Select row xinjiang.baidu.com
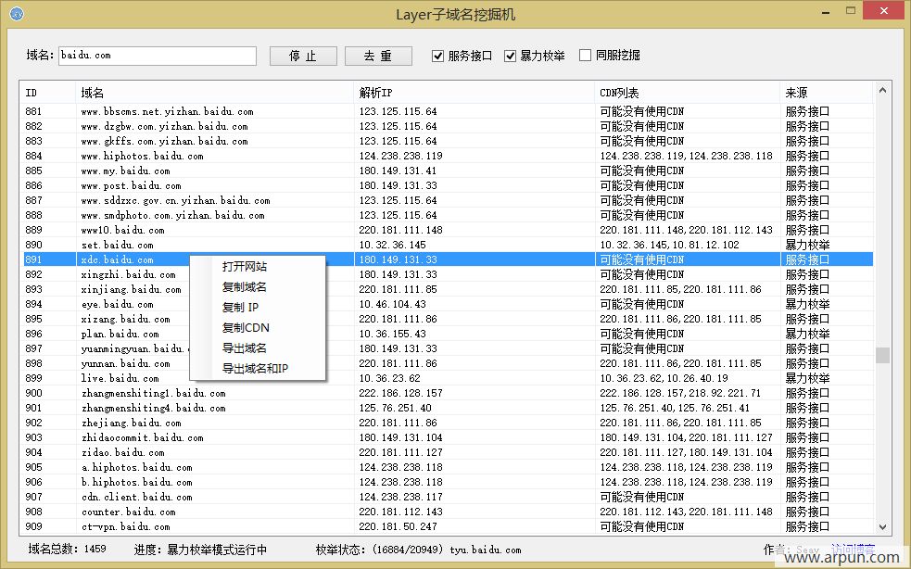 (448, 289)
